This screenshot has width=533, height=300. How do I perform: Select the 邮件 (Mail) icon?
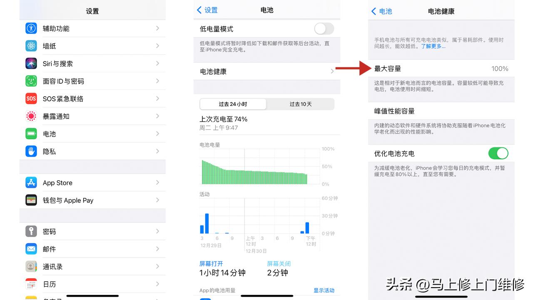pyautogui.click(x=31, y=249)
